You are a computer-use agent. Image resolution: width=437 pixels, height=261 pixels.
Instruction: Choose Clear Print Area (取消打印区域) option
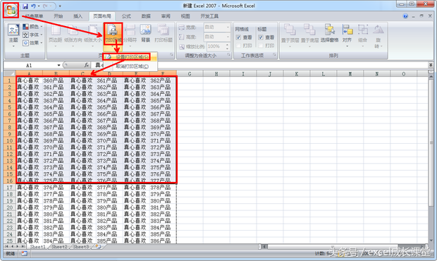tap(130, 66)
